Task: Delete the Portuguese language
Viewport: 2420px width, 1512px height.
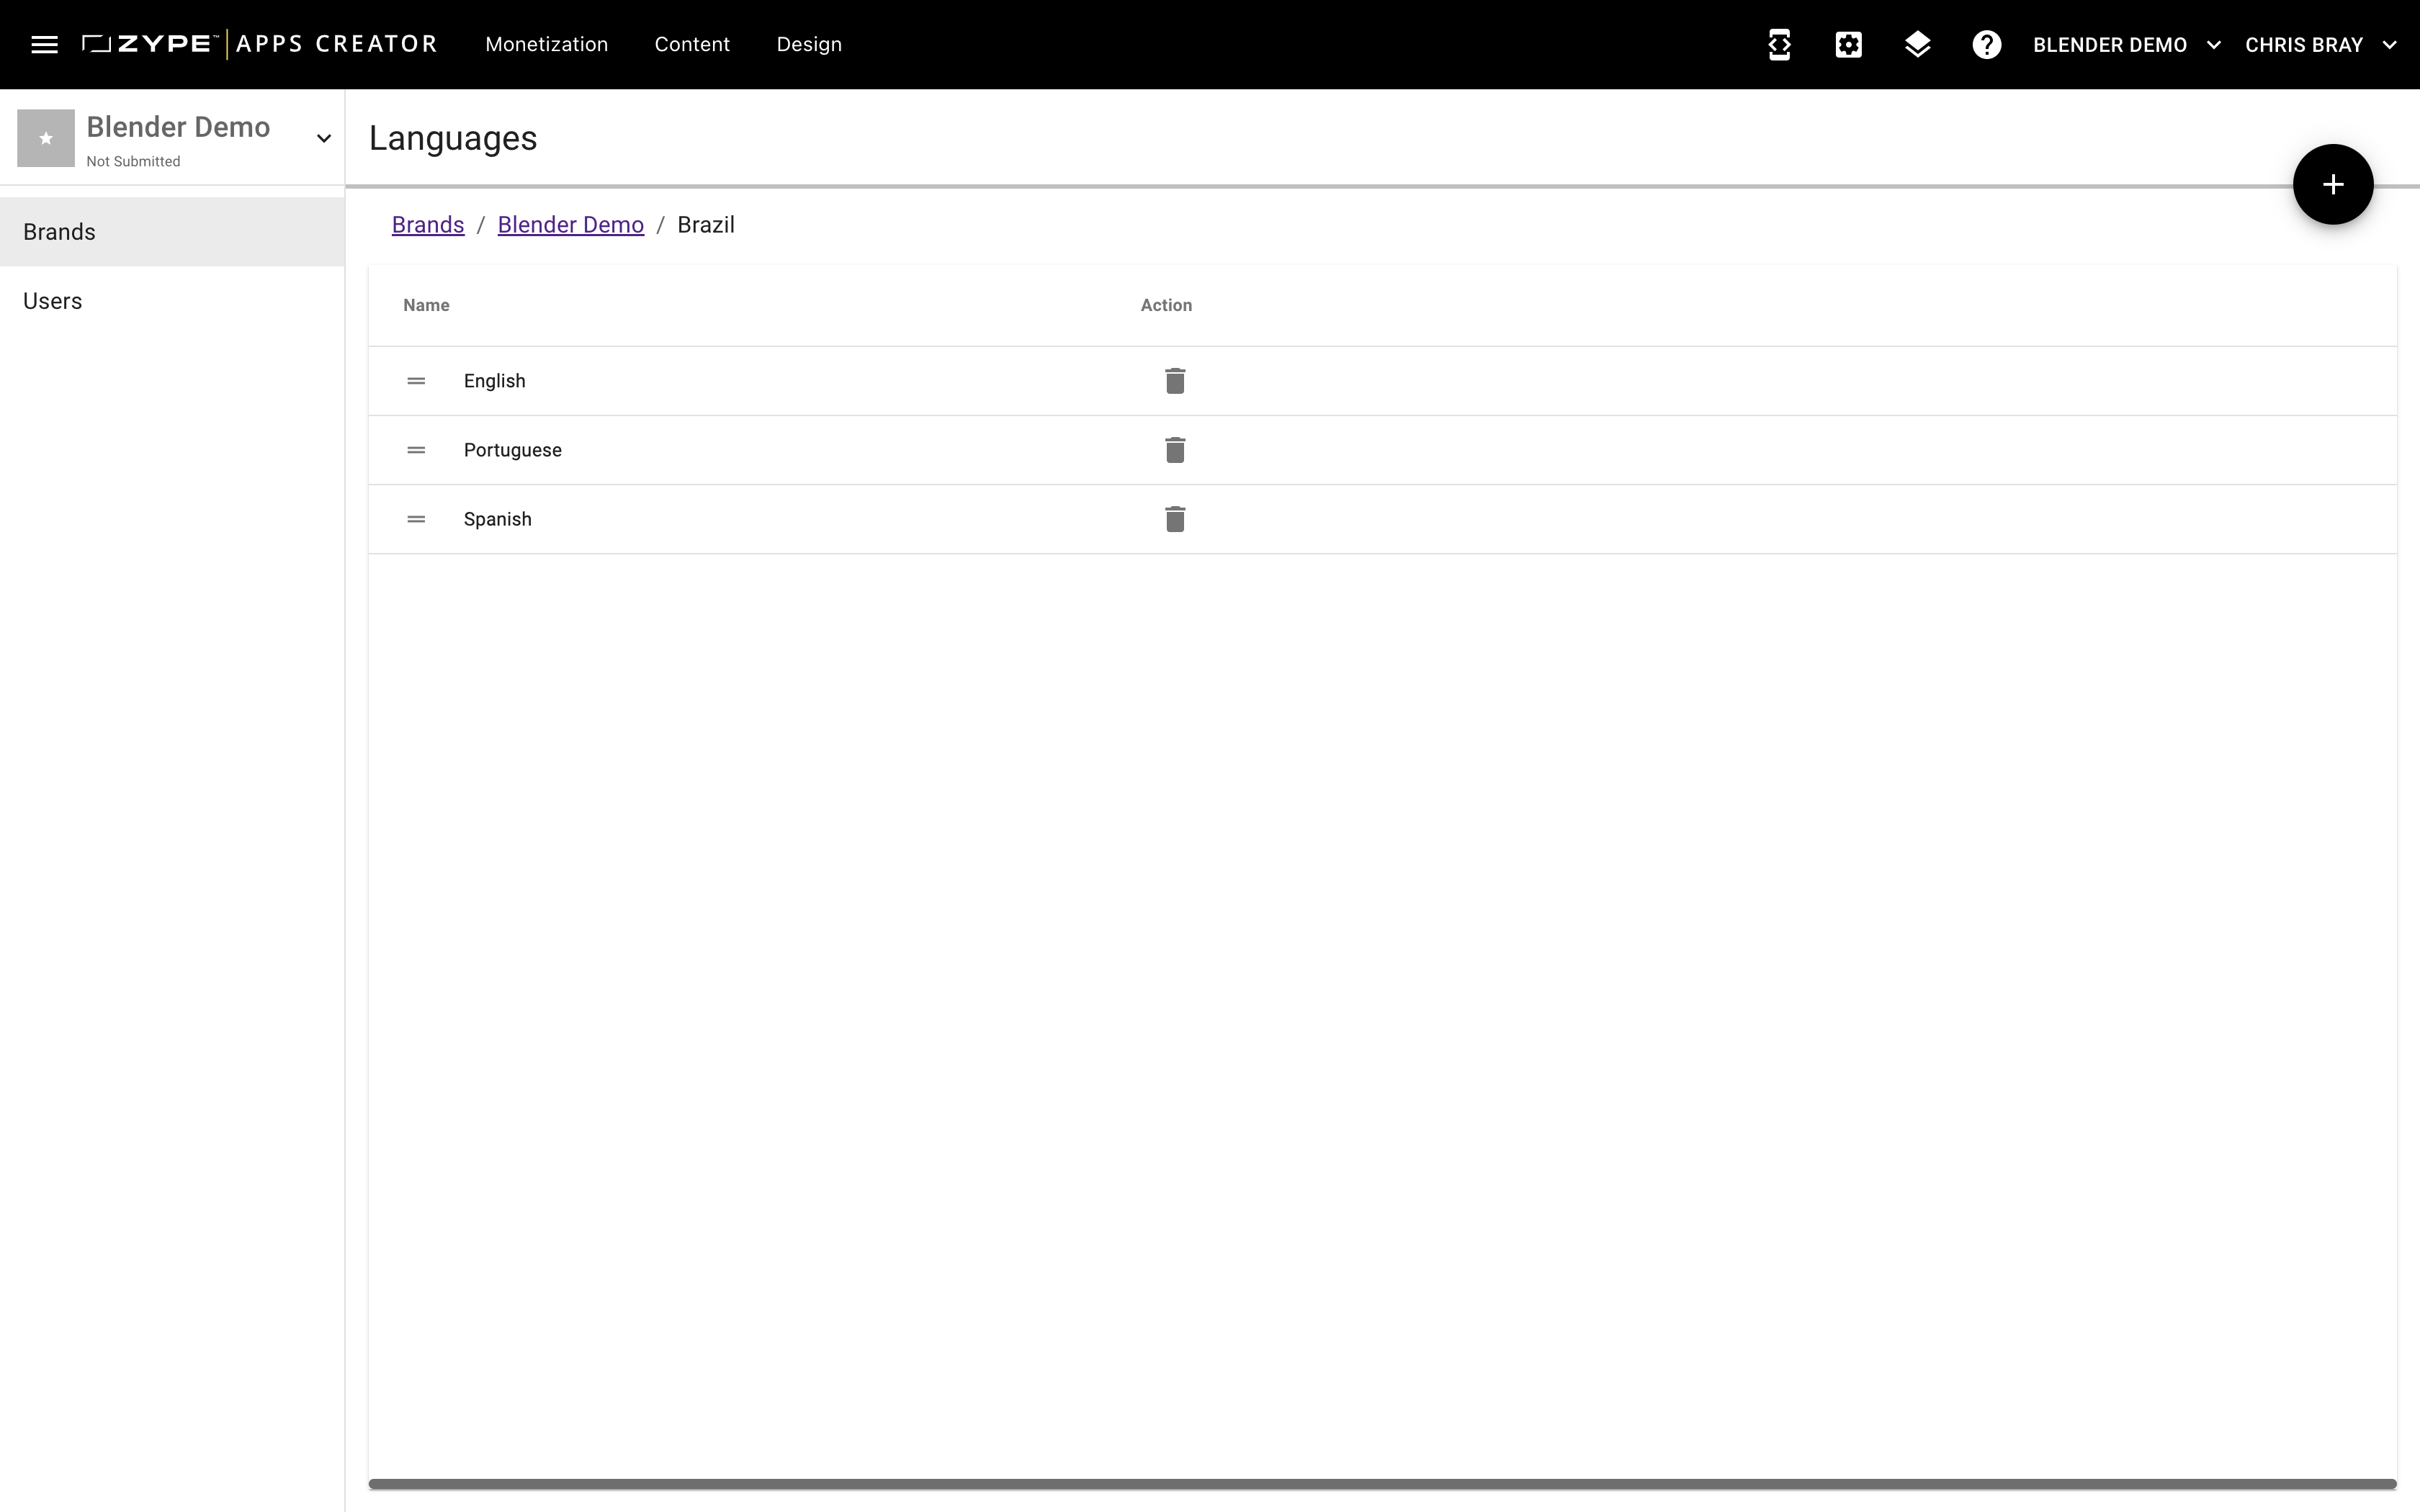Action: (1174, 449)
